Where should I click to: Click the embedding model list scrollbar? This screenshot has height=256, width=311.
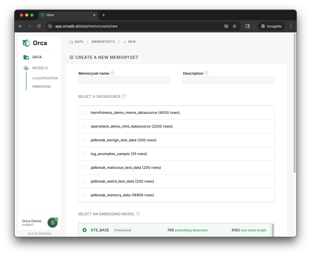[273, 230]
